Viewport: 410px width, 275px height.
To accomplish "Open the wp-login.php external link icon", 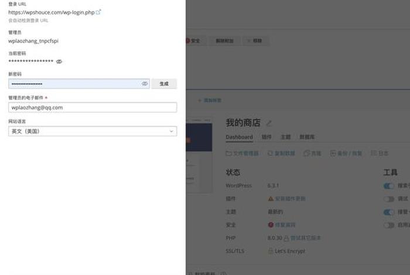I will (x=98, y=12).
